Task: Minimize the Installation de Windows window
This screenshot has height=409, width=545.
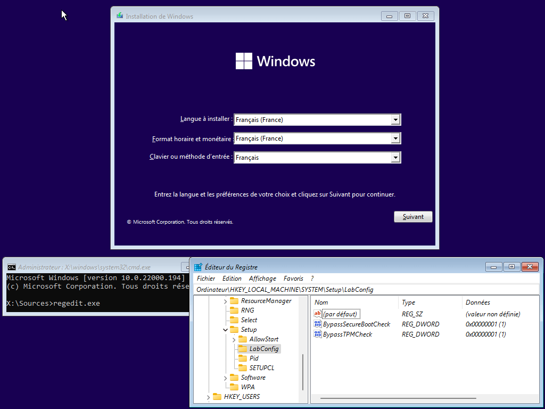Action: (x=389, y=16)
